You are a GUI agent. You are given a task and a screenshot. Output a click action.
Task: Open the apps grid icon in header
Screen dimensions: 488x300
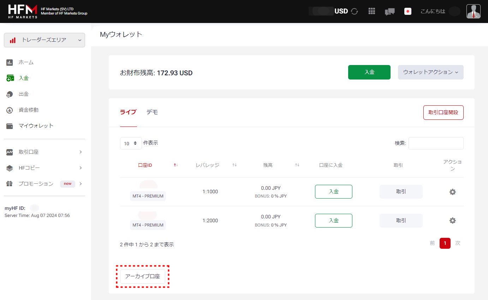point(371,11)
